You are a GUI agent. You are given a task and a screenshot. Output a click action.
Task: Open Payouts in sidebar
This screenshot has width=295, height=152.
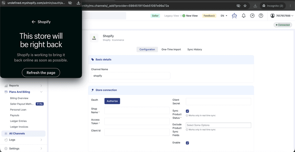pos(15,115)
